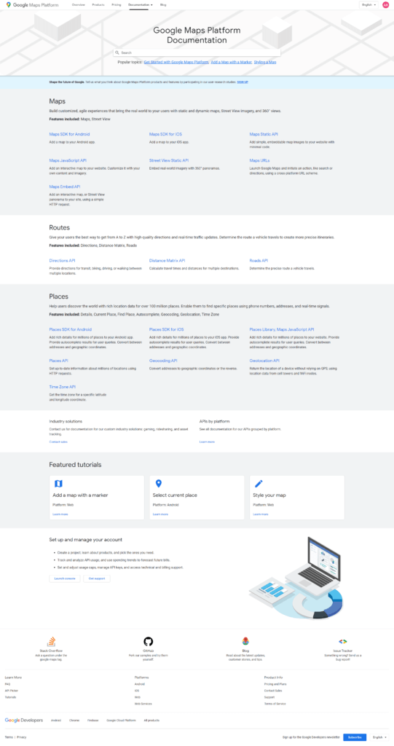The width and height of the screenshot is (394, 746).
Task: Click the blue Subscribe button
Action: pyautogui.click(x=355, y=737)
